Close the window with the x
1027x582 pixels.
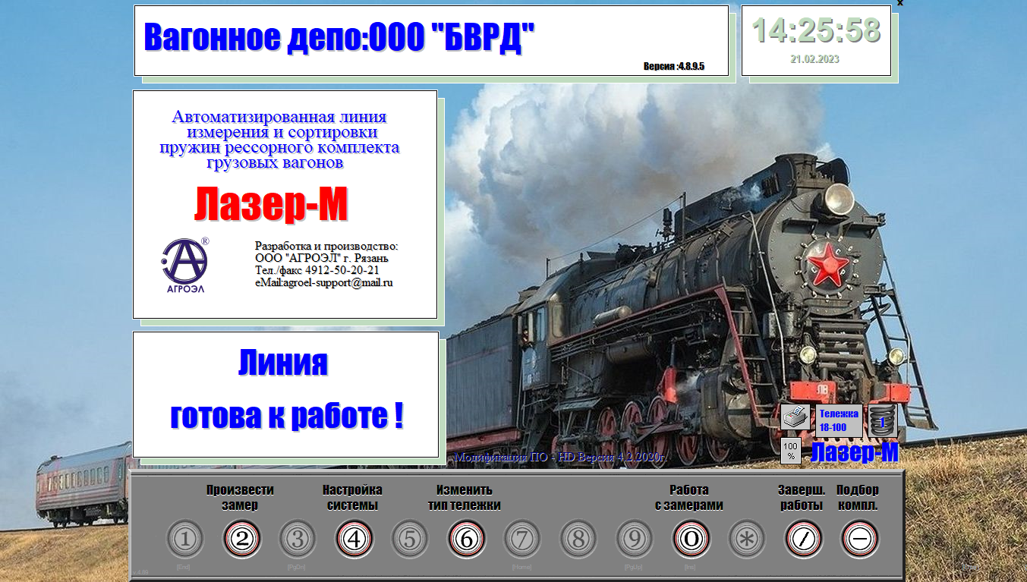click(x=899, y=3)
